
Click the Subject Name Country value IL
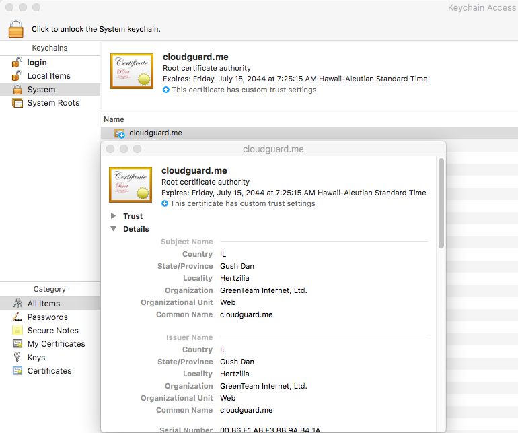[223, 254]
